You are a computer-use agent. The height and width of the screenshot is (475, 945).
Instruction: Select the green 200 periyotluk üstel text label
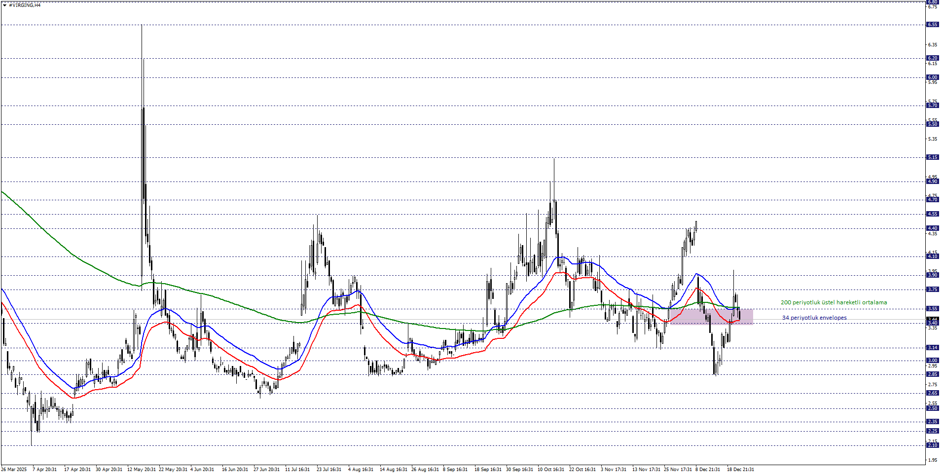tap(834, 302)
